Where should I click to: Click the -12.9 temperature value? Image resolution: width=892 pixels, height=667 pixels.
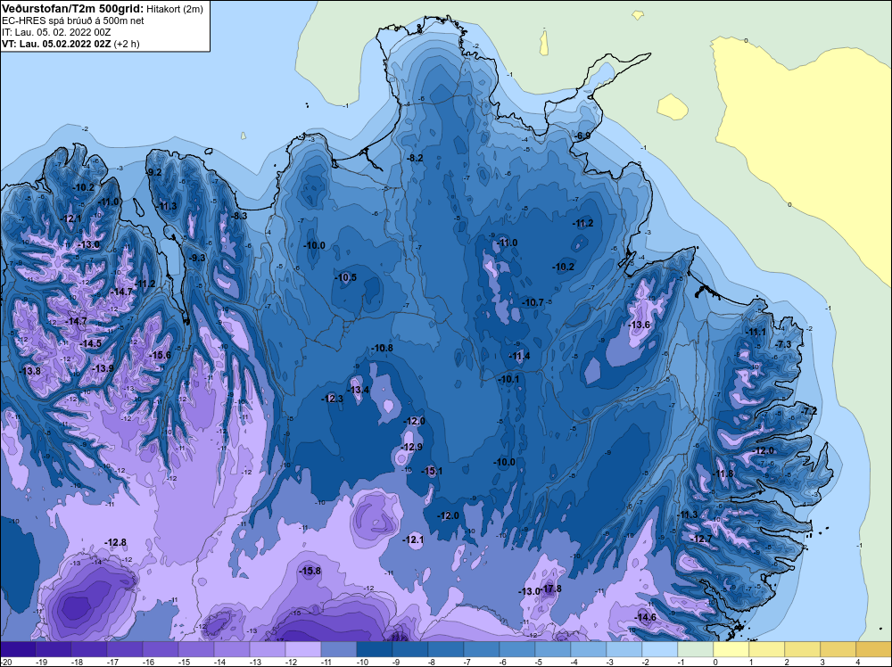pyautogui.click(x=411, y=447)
